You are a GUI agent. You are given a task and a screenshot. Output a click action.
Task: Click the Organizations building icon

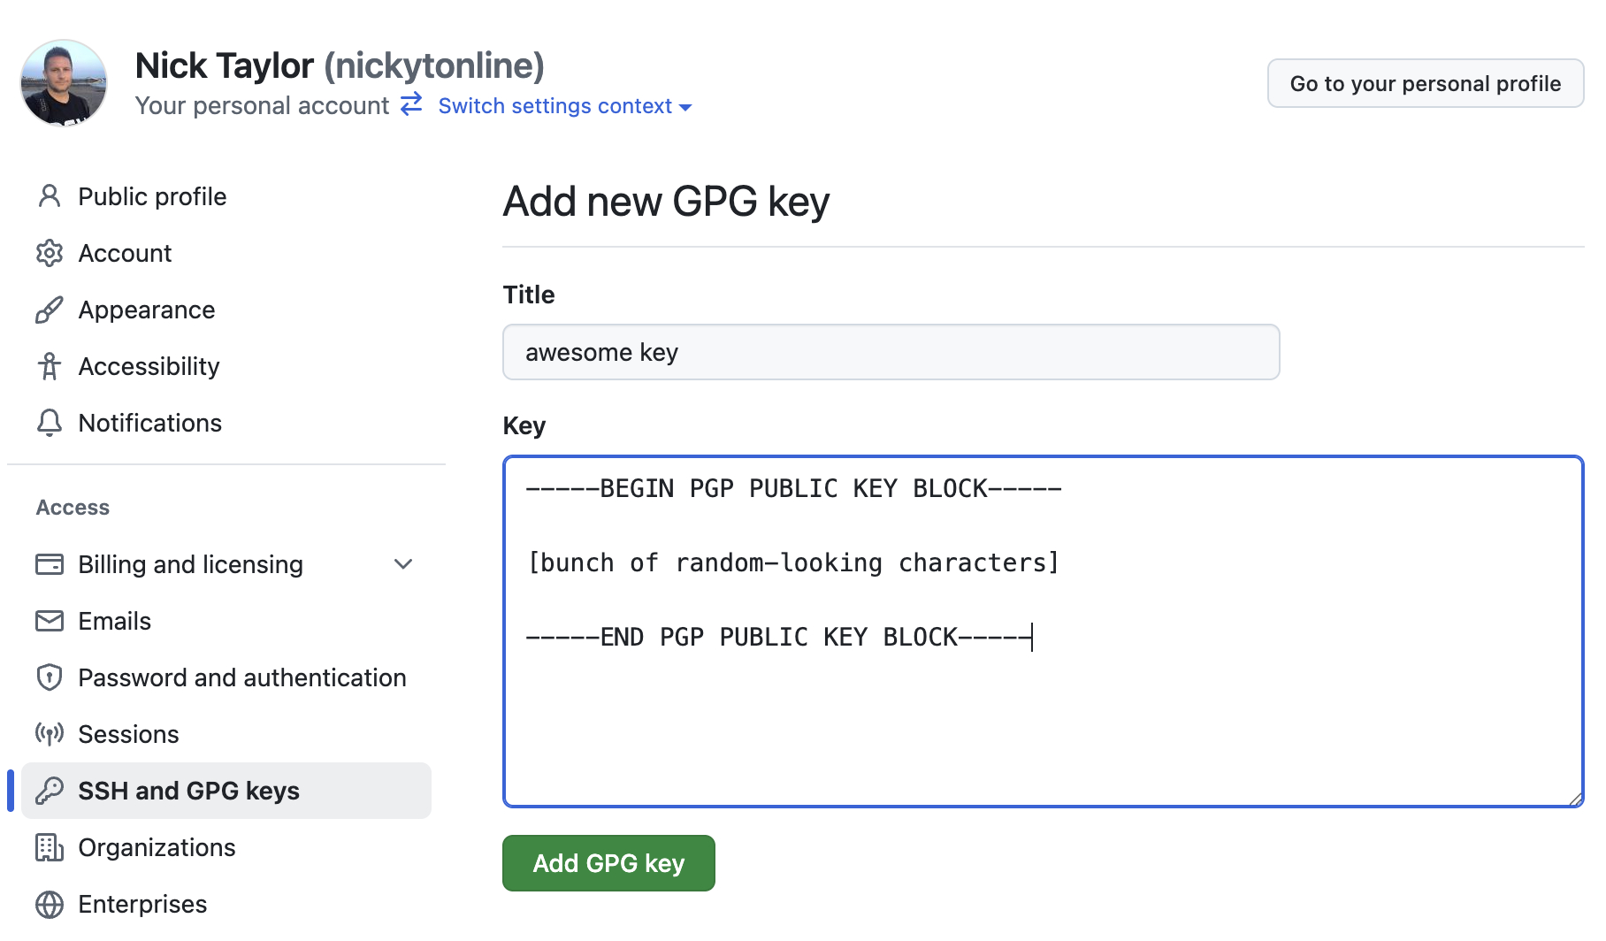[50, 847]
